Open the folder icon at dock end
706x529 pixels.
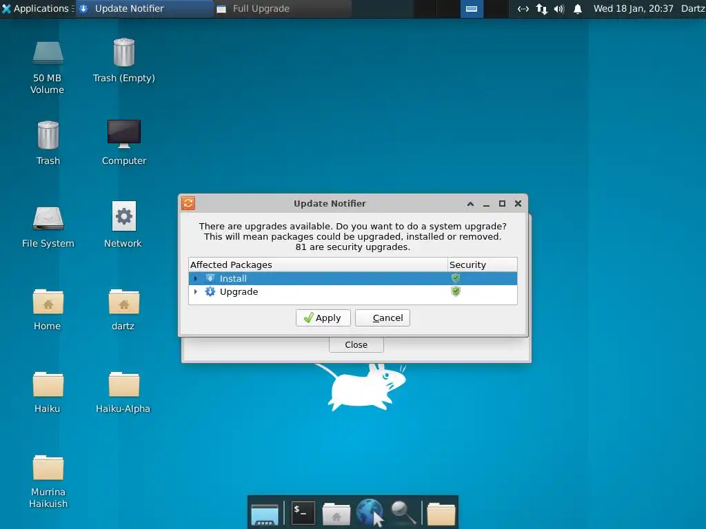(x=441, y=514)
